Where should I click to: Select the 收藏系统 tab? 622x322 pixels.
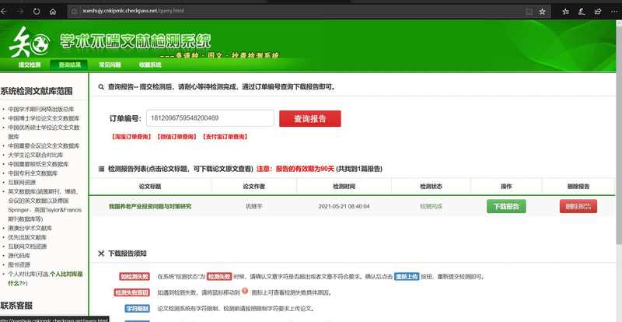point(150,65)
